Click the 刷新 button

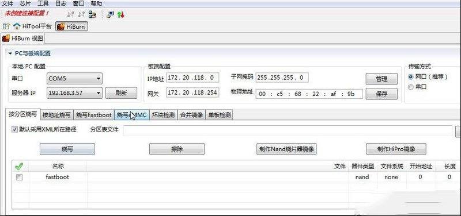[x=121, y=93]
